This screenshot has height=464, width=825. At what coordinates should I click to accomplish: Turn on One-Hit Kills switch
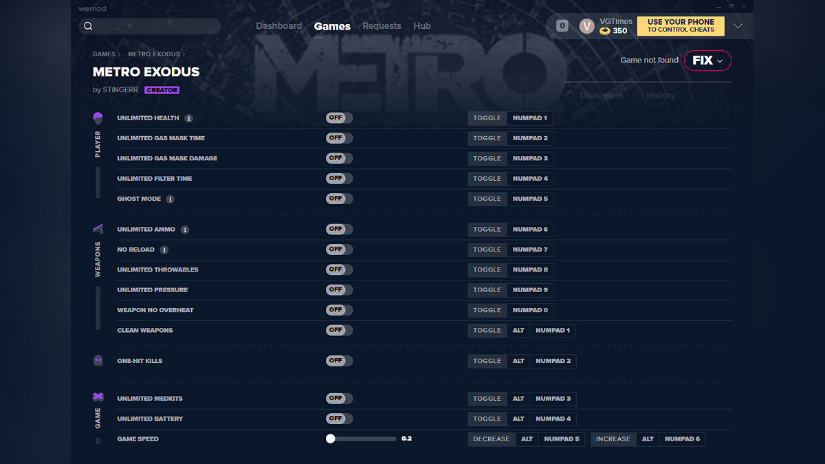pos(340,361)
